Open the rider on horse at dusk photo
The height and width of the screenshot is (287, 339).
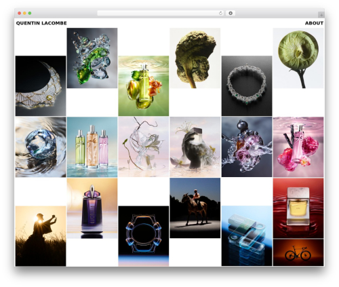tap(195, 208)
